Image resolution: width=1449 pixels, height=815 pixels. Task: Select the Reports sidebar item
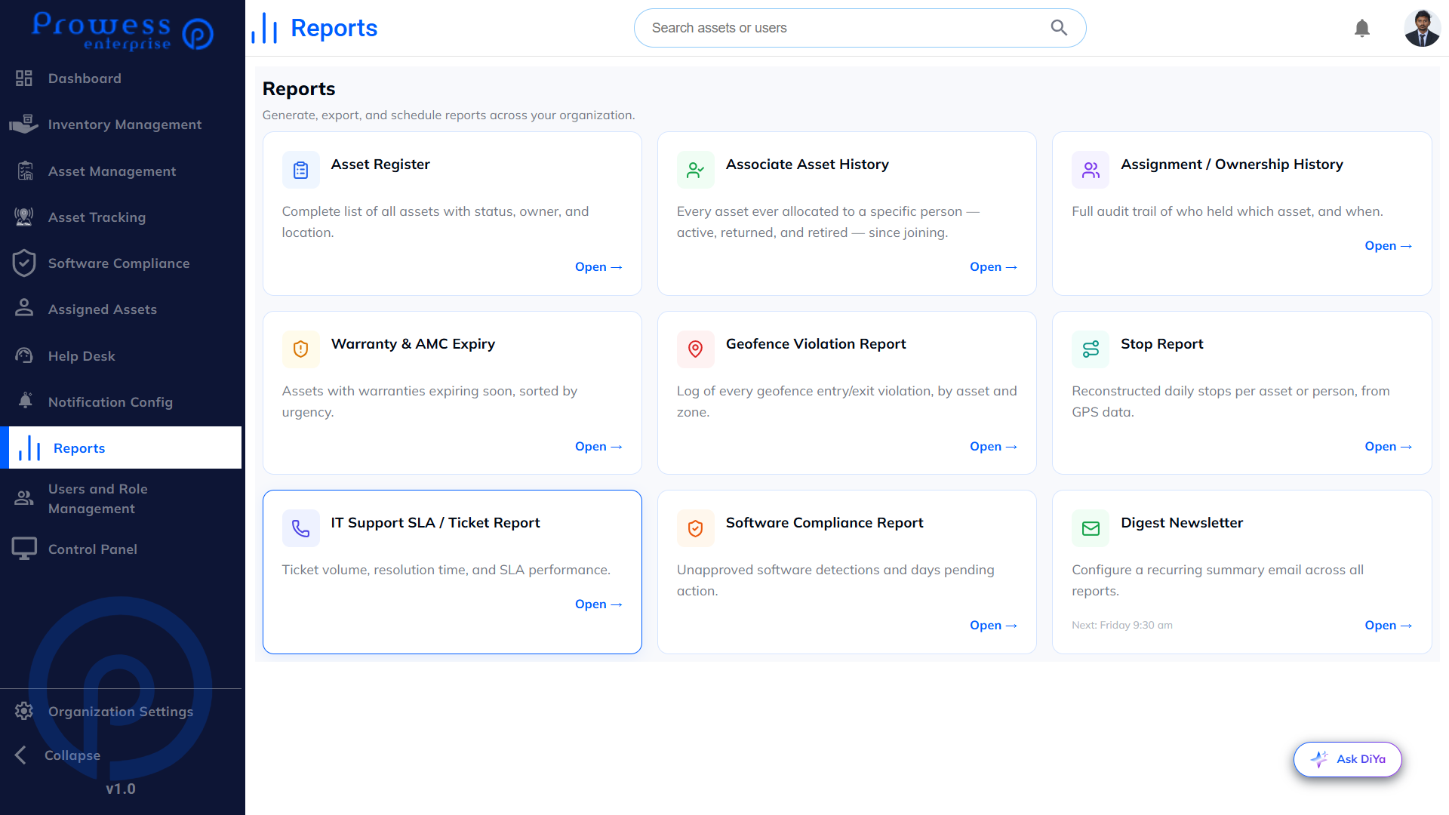coord(121,447)
